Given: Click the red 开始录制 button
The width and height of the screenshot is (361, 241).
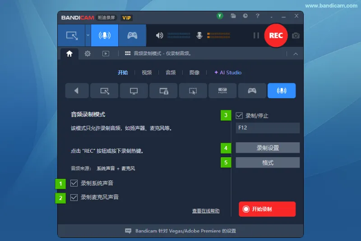Looking at the screenshot, I should pyautogui.click(x=267, y=209).
